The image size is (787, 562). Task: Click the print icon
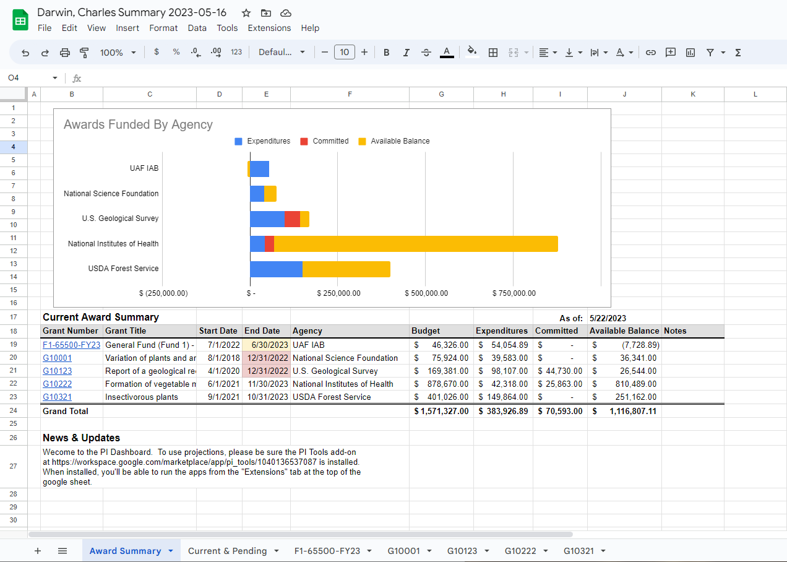65,53
